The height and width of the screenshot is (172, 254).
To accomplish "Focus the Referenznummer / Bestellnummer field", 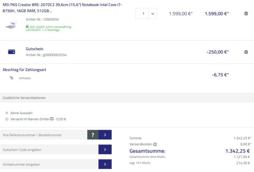I will [44, 135].
